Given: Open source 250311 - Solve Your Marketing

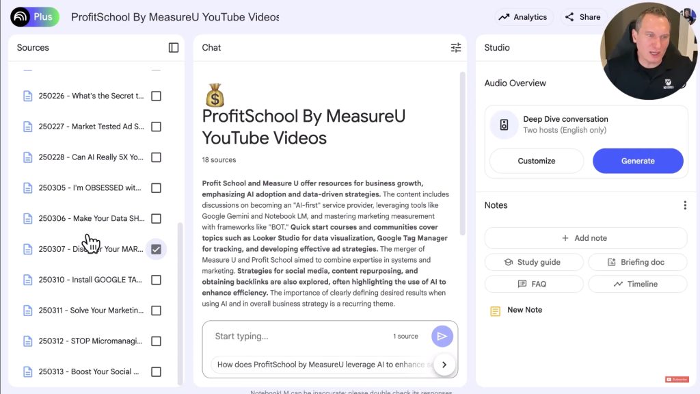Looking at the screenshot, I should (91, 311).
